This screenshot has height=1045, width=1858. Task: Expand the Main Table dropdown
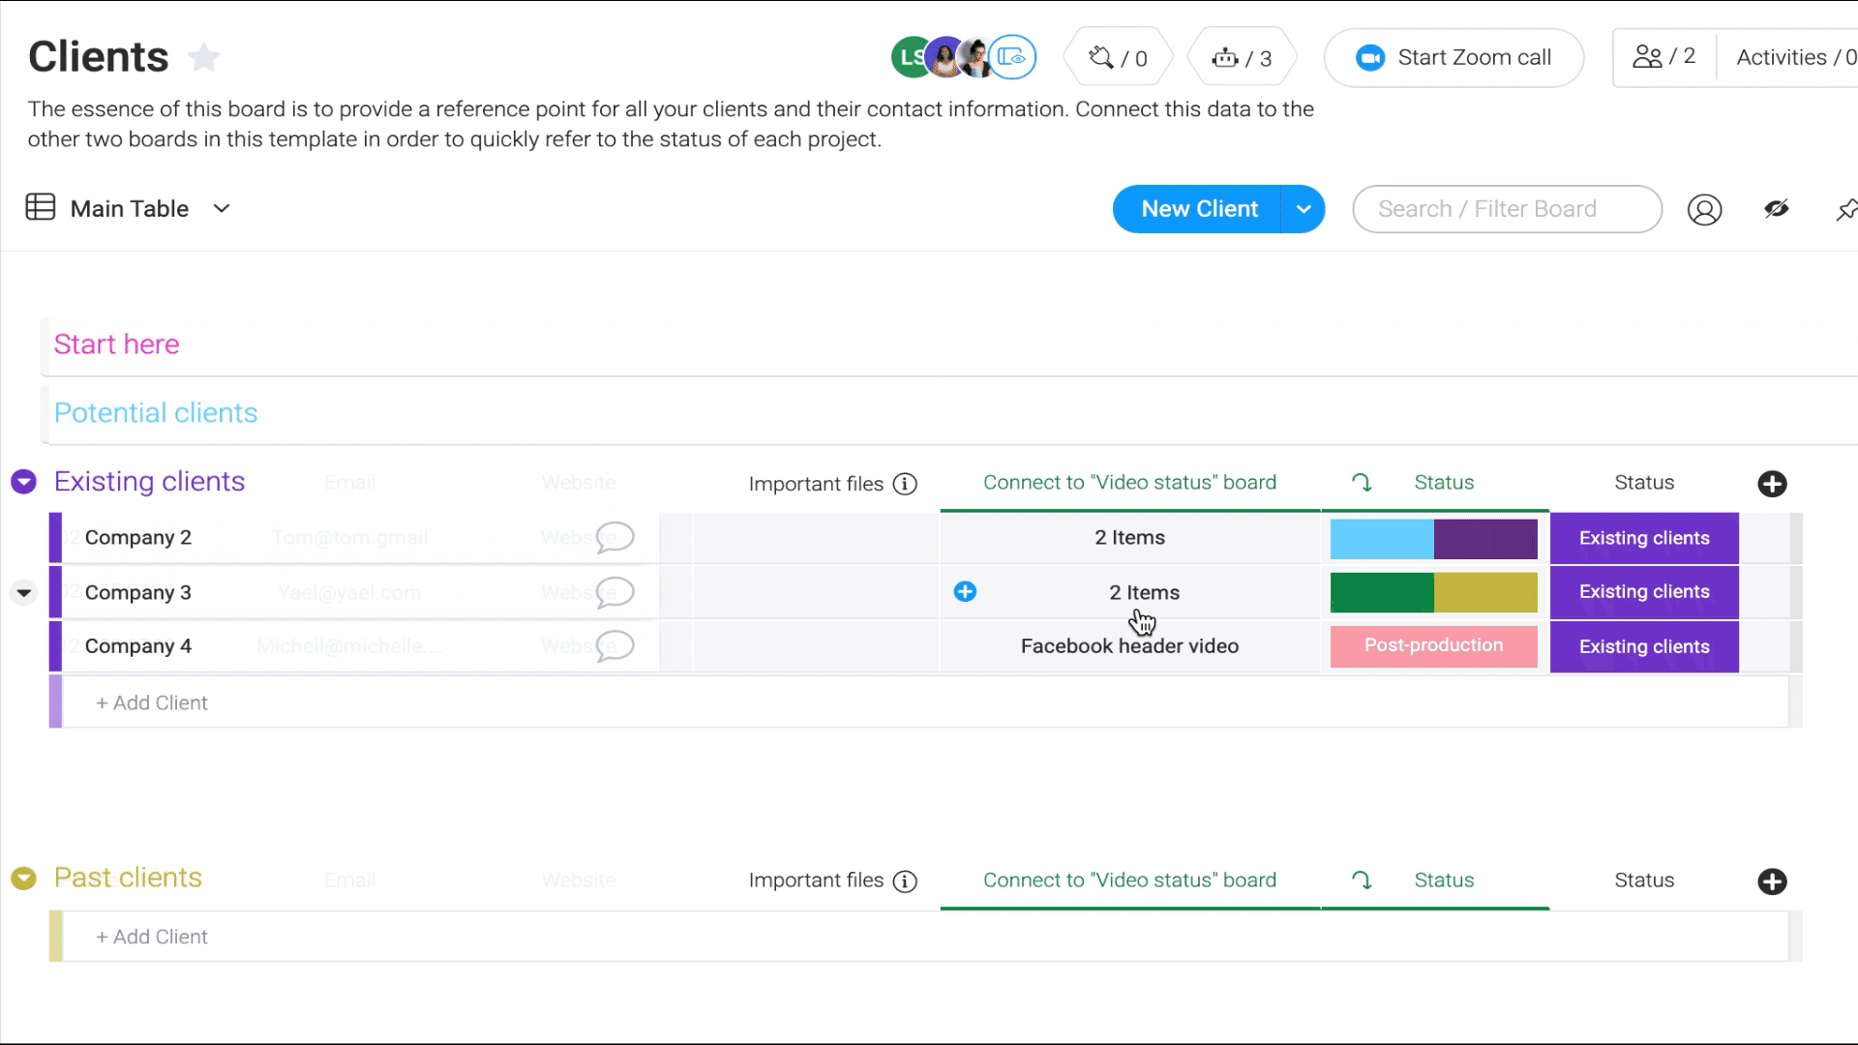(x=221, y=208)
